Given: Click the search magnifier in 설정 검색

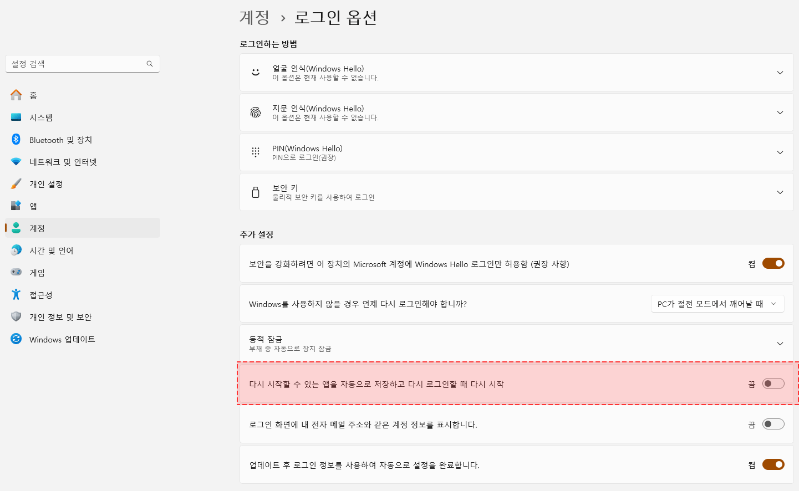Looking at the screenshot, I should pyautogui.click(x=149, y=64).
